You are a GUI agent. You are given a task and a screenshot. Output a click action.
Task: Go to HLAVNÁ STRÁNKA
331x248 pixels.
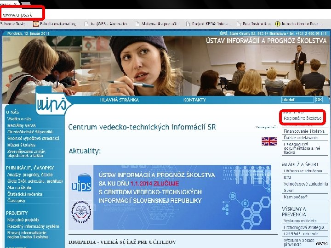click(120, 100)
